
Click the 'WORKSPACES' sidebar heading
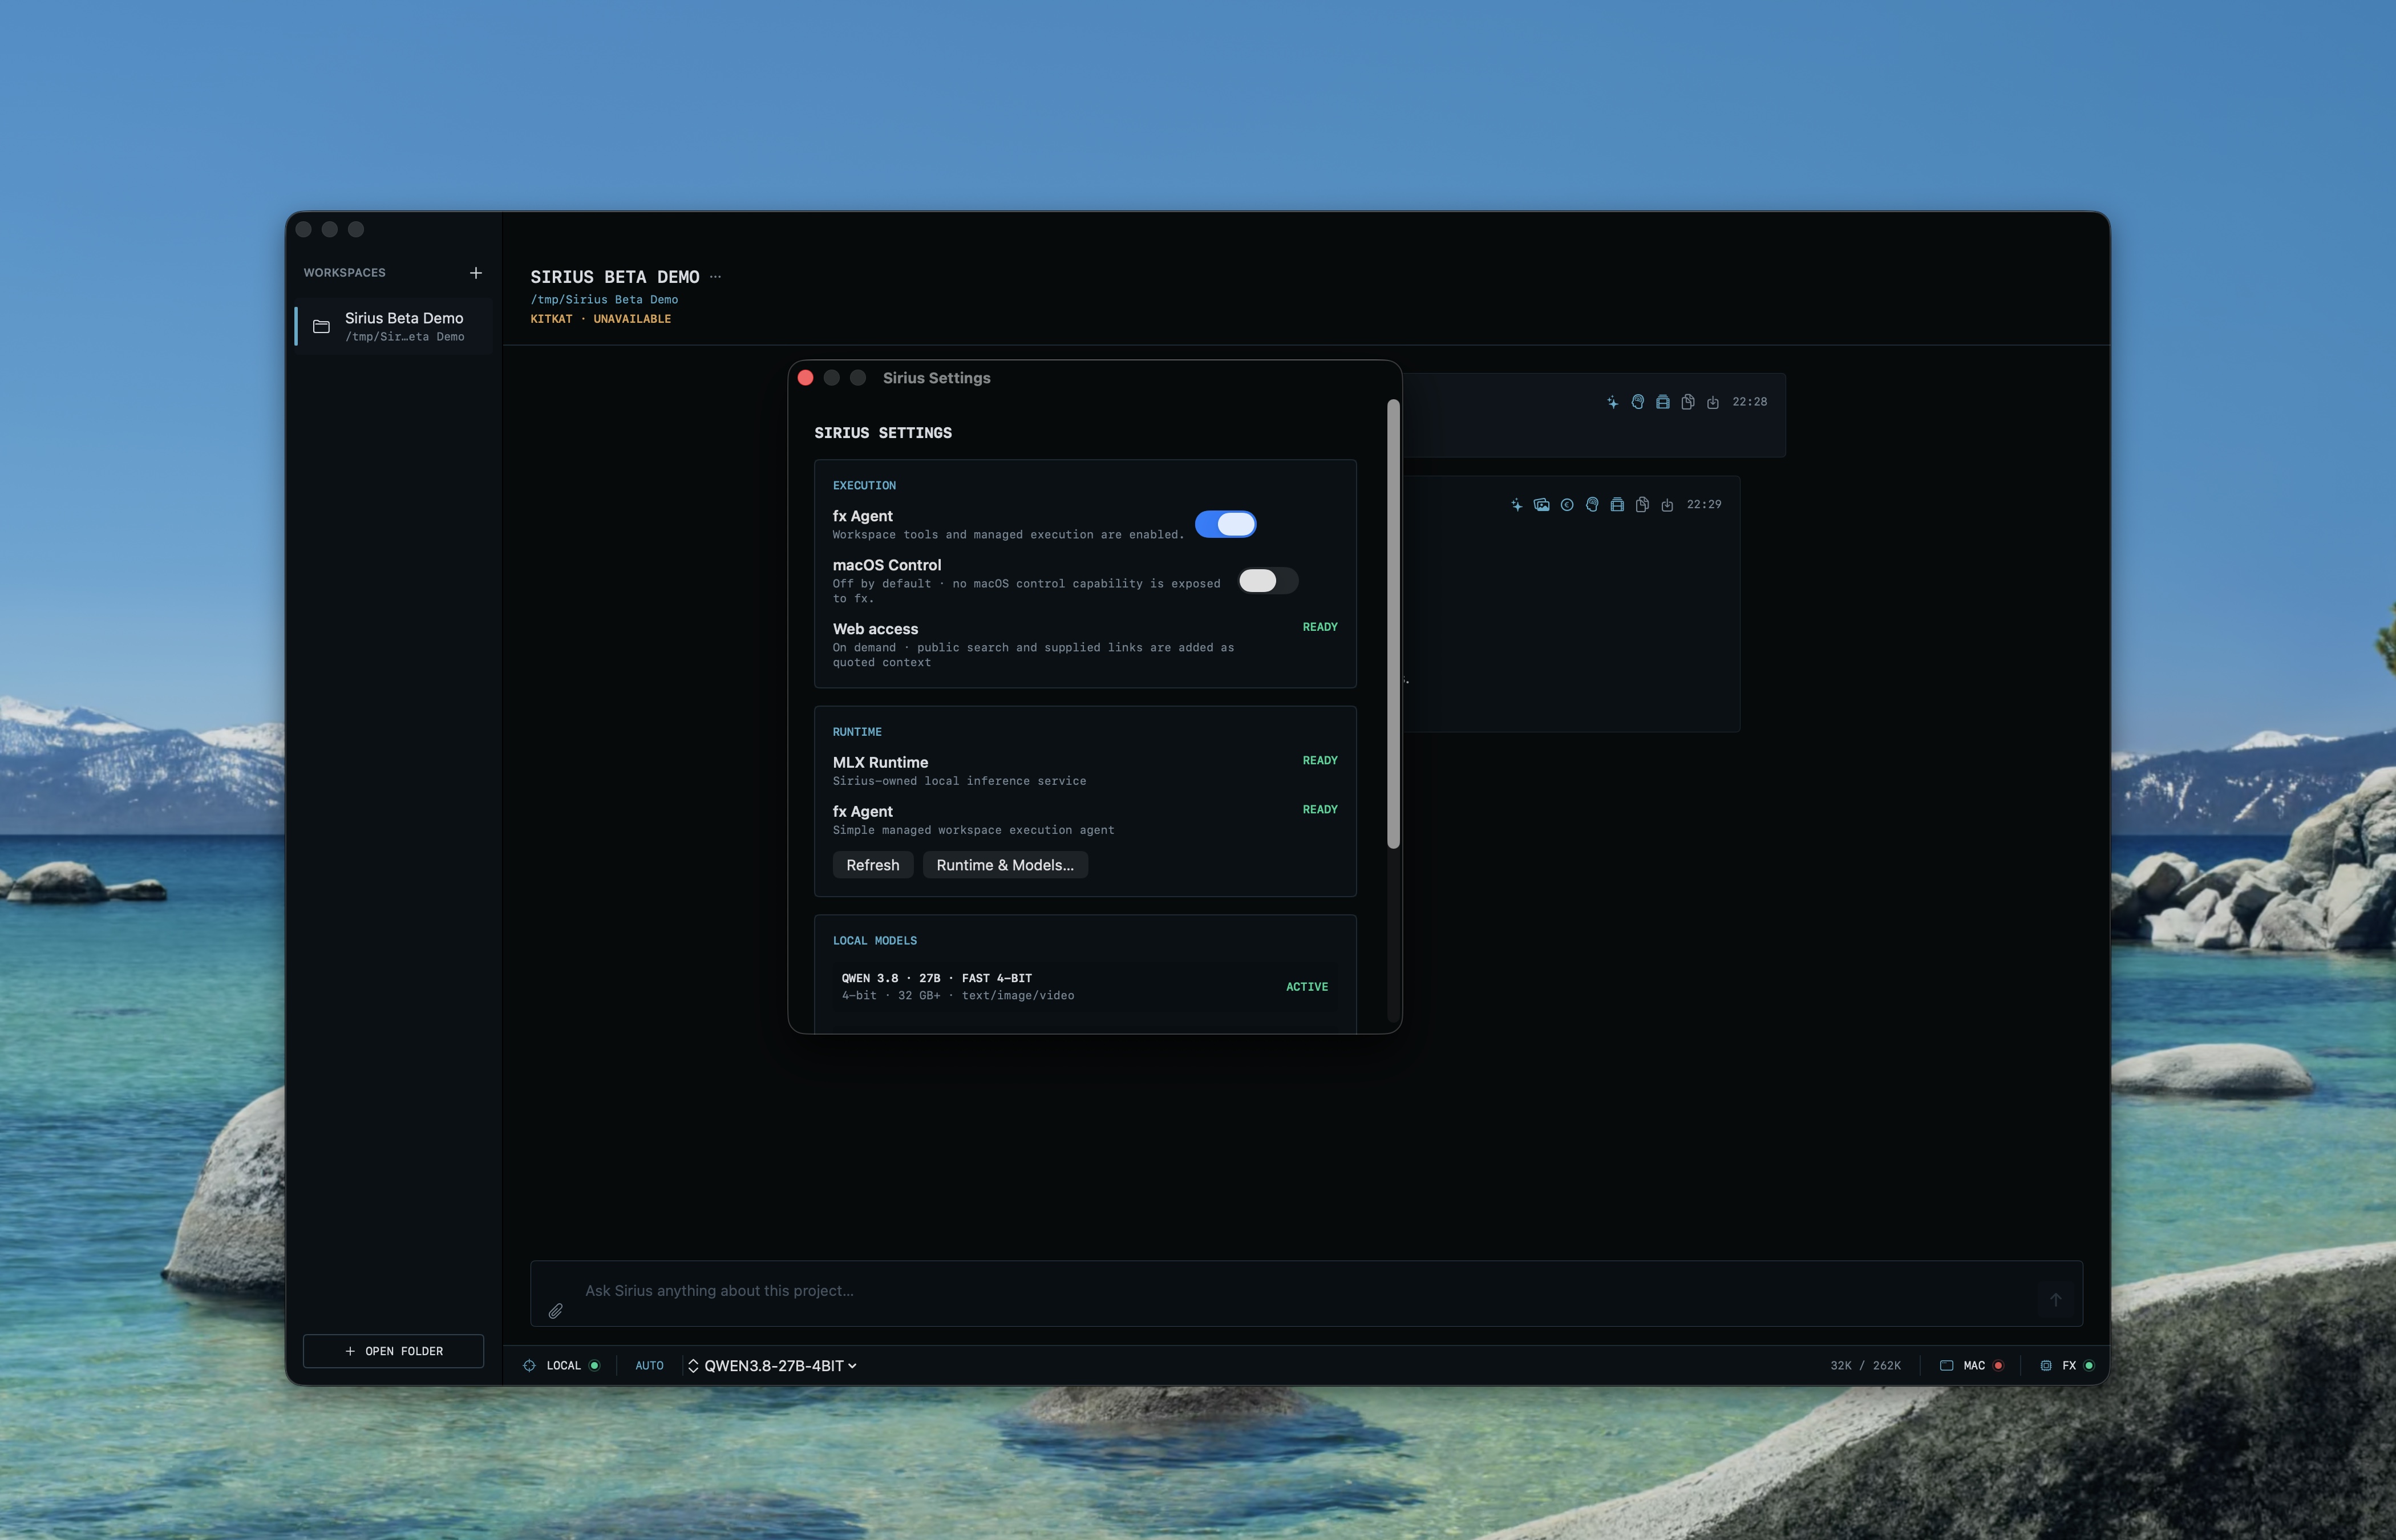[x=344, y=273]
